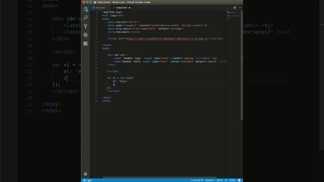Click the 'var vi = new Vue({' line
Image resolution: width=324 pixels, height=182 pixels.
(120, 78)
